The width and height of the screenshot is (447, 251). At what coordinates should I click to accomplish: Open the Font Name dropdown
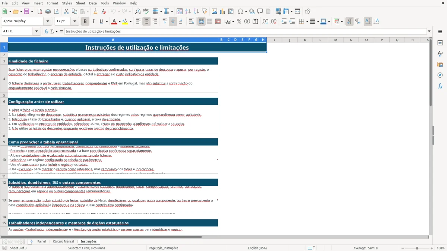(48, 21)
